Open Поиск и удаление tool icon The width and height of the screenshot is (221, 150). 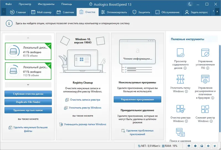click(180, 132)
